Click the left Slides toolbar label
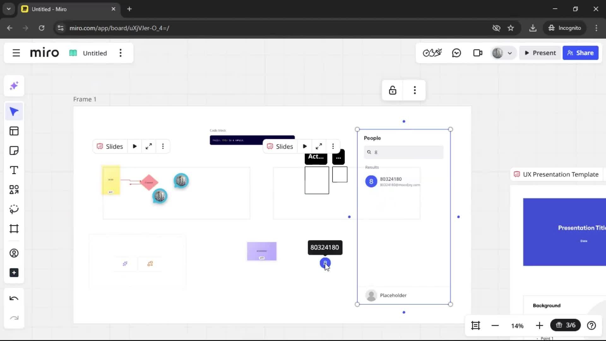Viewport: 606px width, 341px height. pos(110,147)
